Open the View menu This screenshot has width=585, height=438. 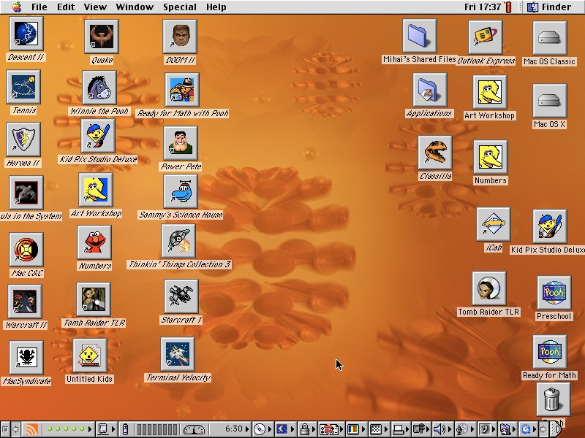95,7
